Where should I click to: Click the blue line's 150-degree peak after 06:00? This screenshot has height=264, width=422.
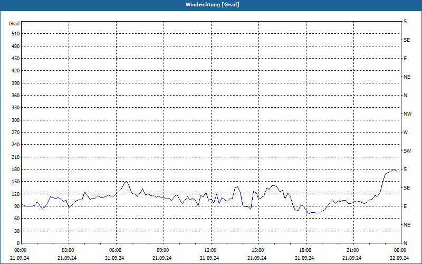tap(126, 182)
